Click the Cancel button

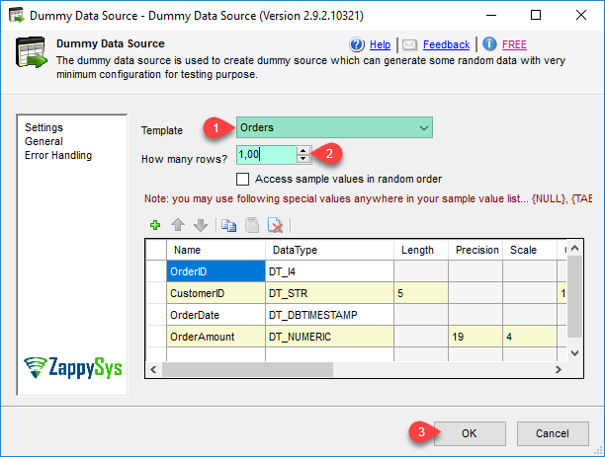[x=553, y=433]
